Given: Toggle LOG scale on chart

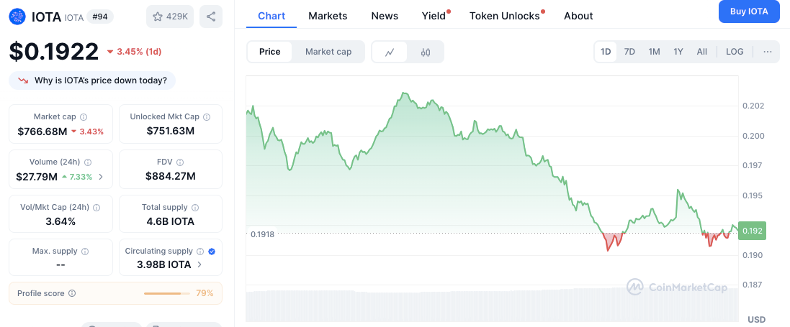Looking at the screenshot, I should click(x=735, y=52).
